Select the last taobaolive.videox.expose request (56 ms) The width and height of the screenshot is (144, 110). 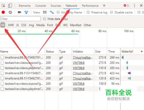point(24,84)
